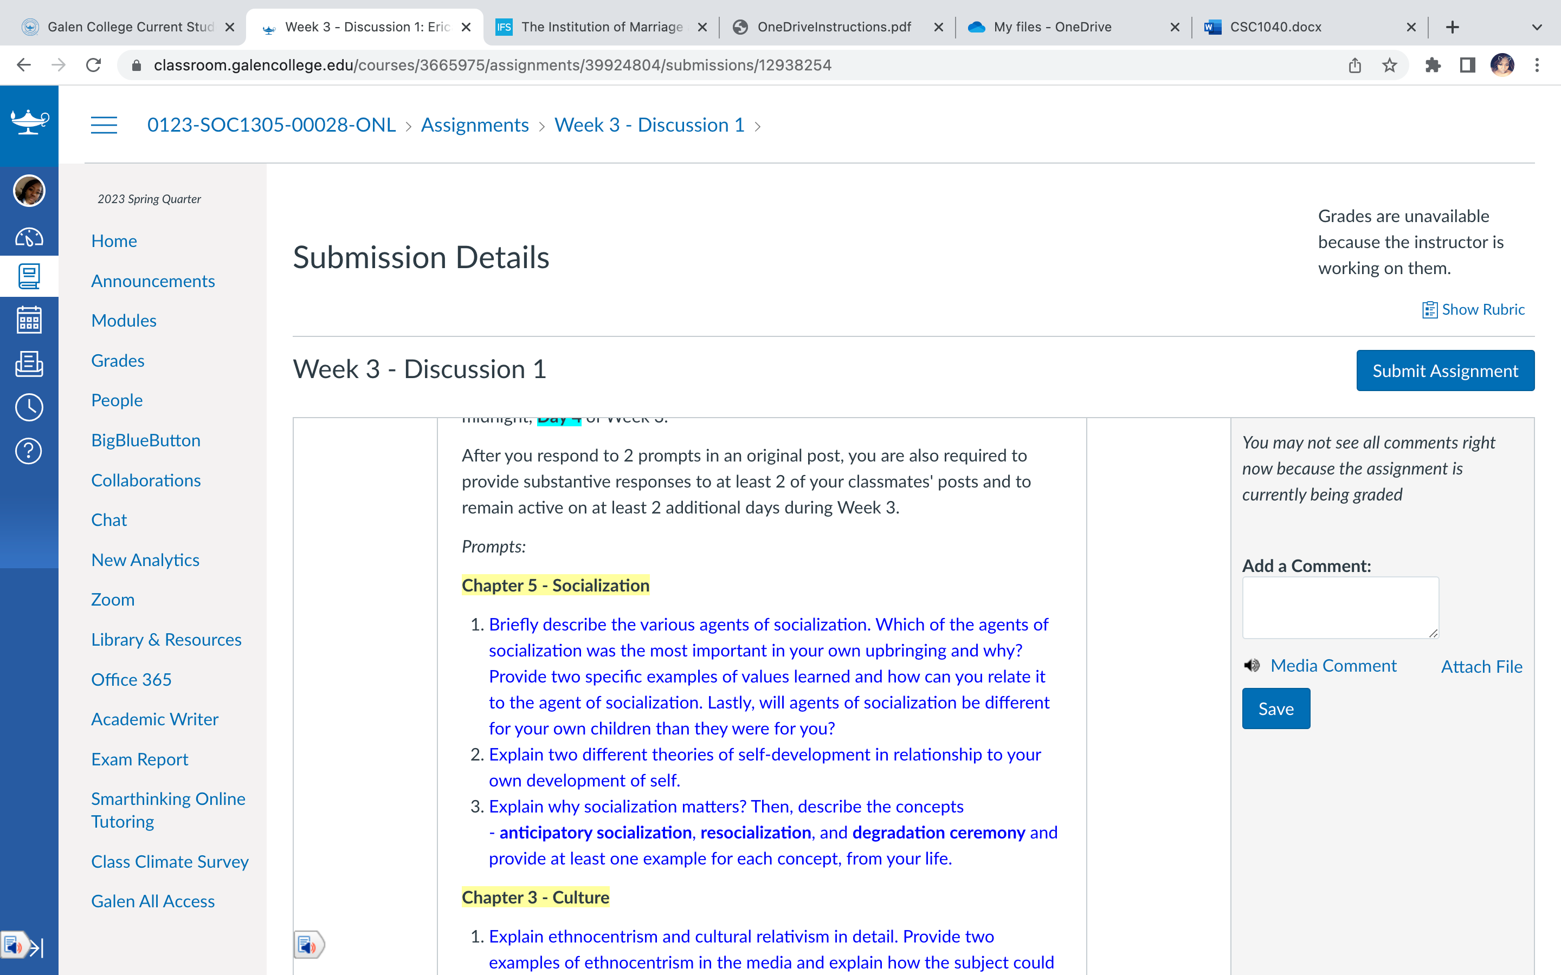1561x975 pixels.
Task: Click the Show Rubric link
Action: (x=1483, y=309)
